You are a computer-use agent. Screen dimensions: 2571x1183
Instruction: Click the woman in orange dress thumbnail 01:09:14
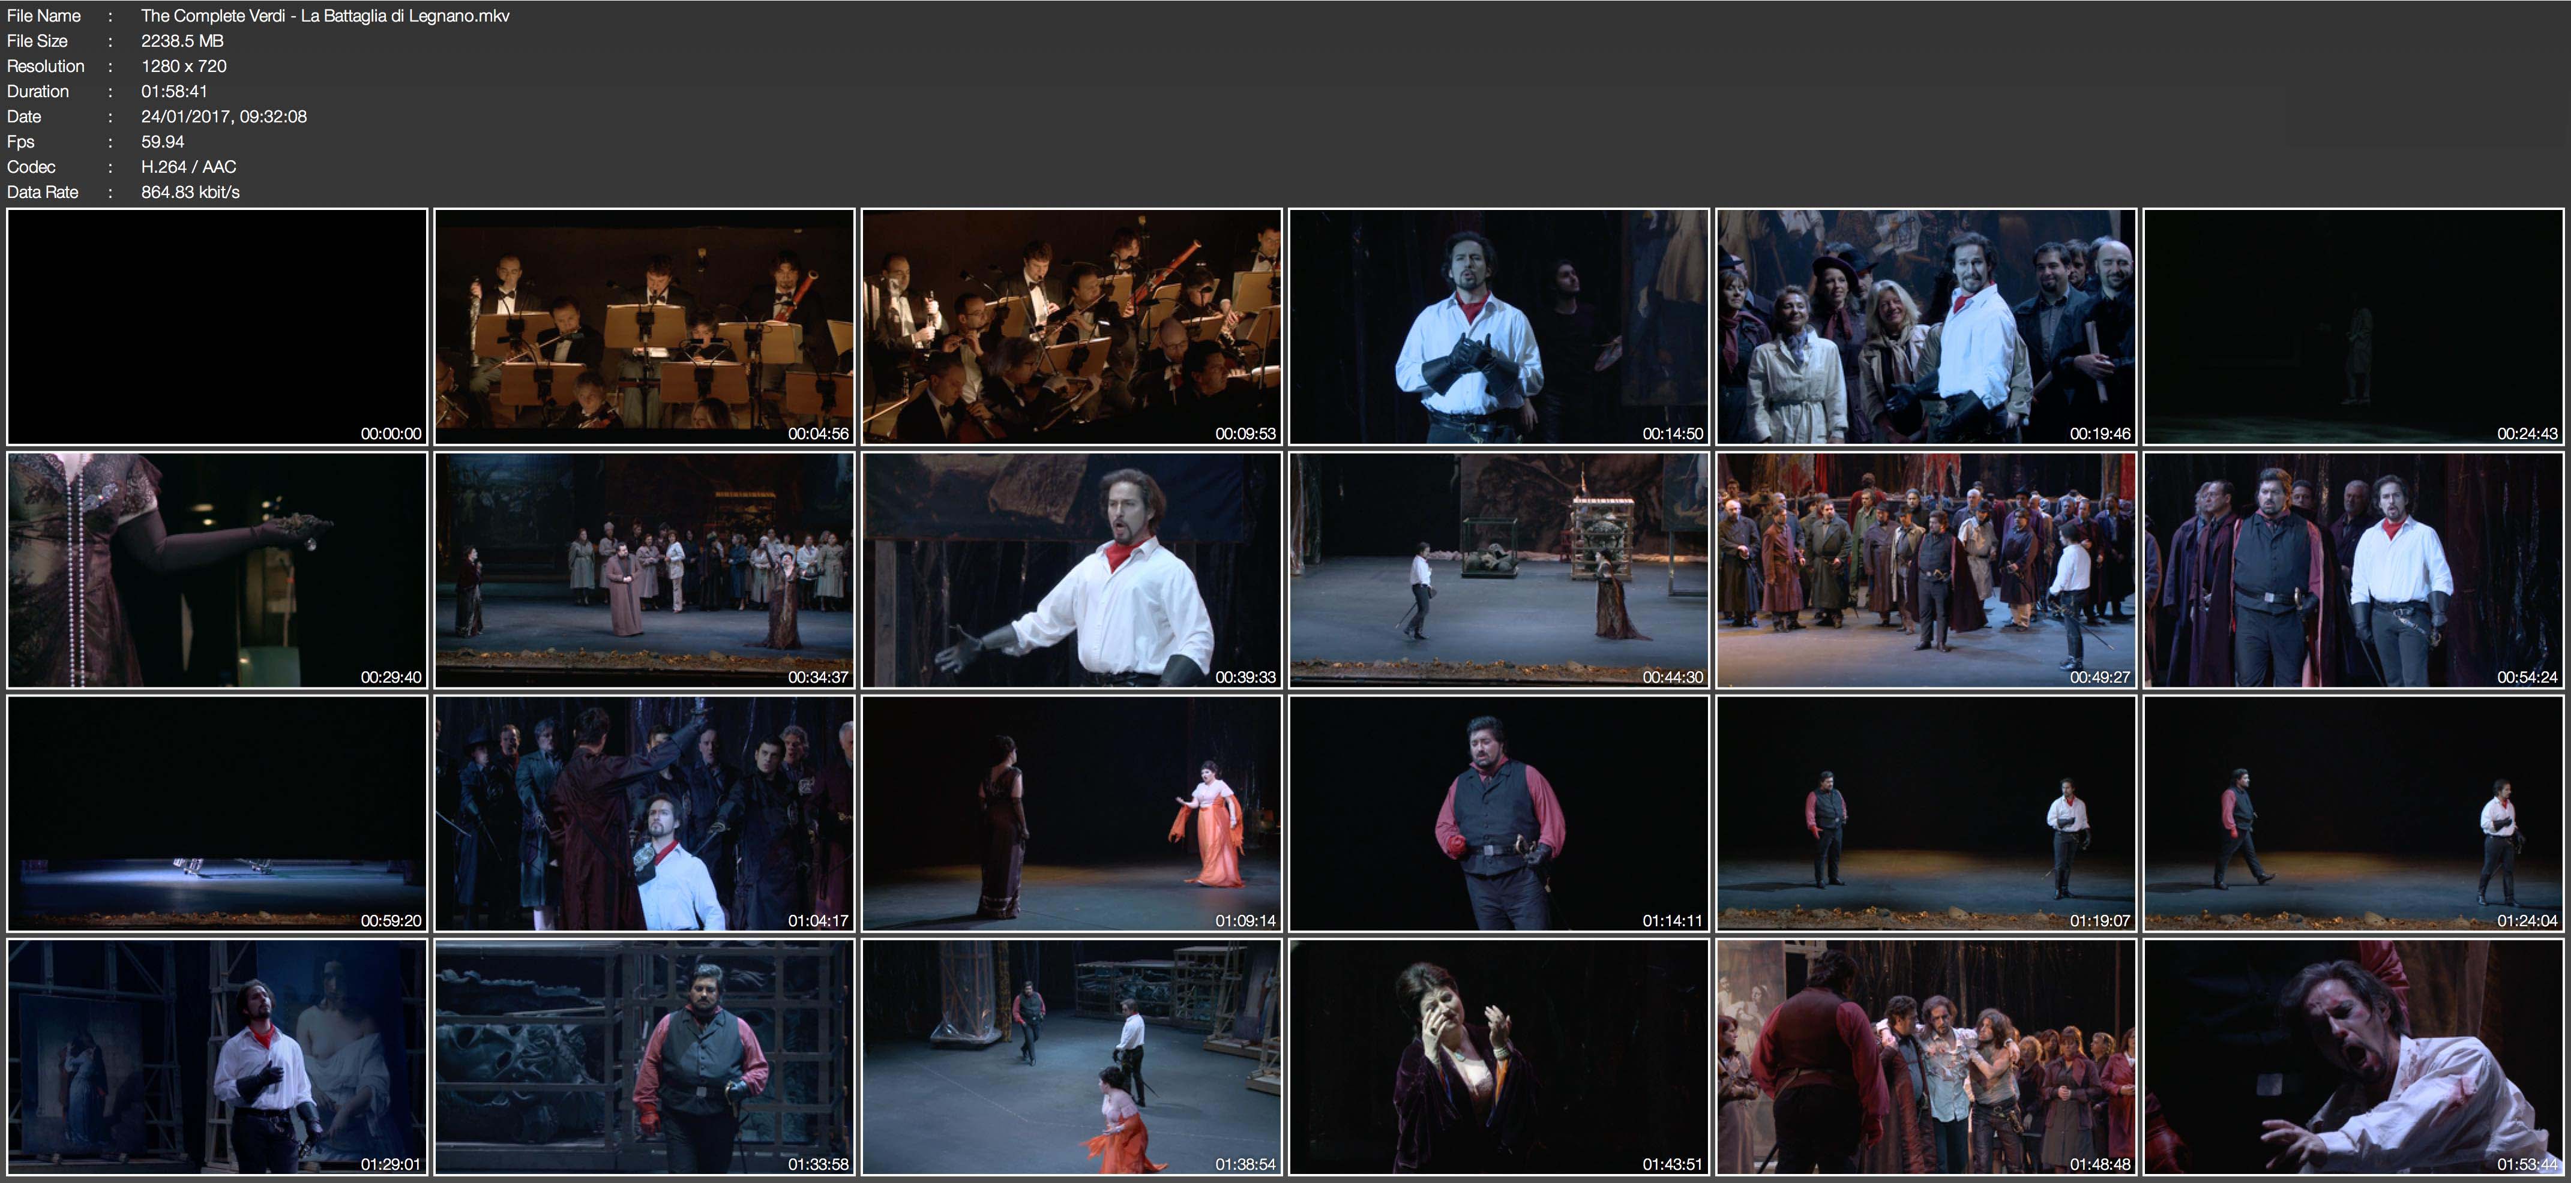pyautogui.click(x=1071, y=813)
